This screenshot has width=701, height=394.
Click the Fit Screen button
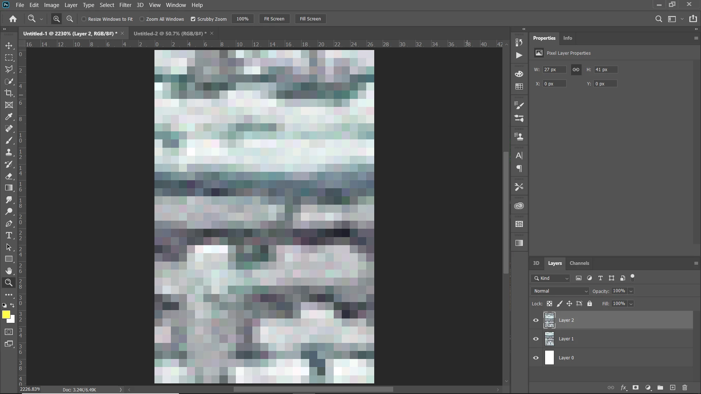point(274,19)
